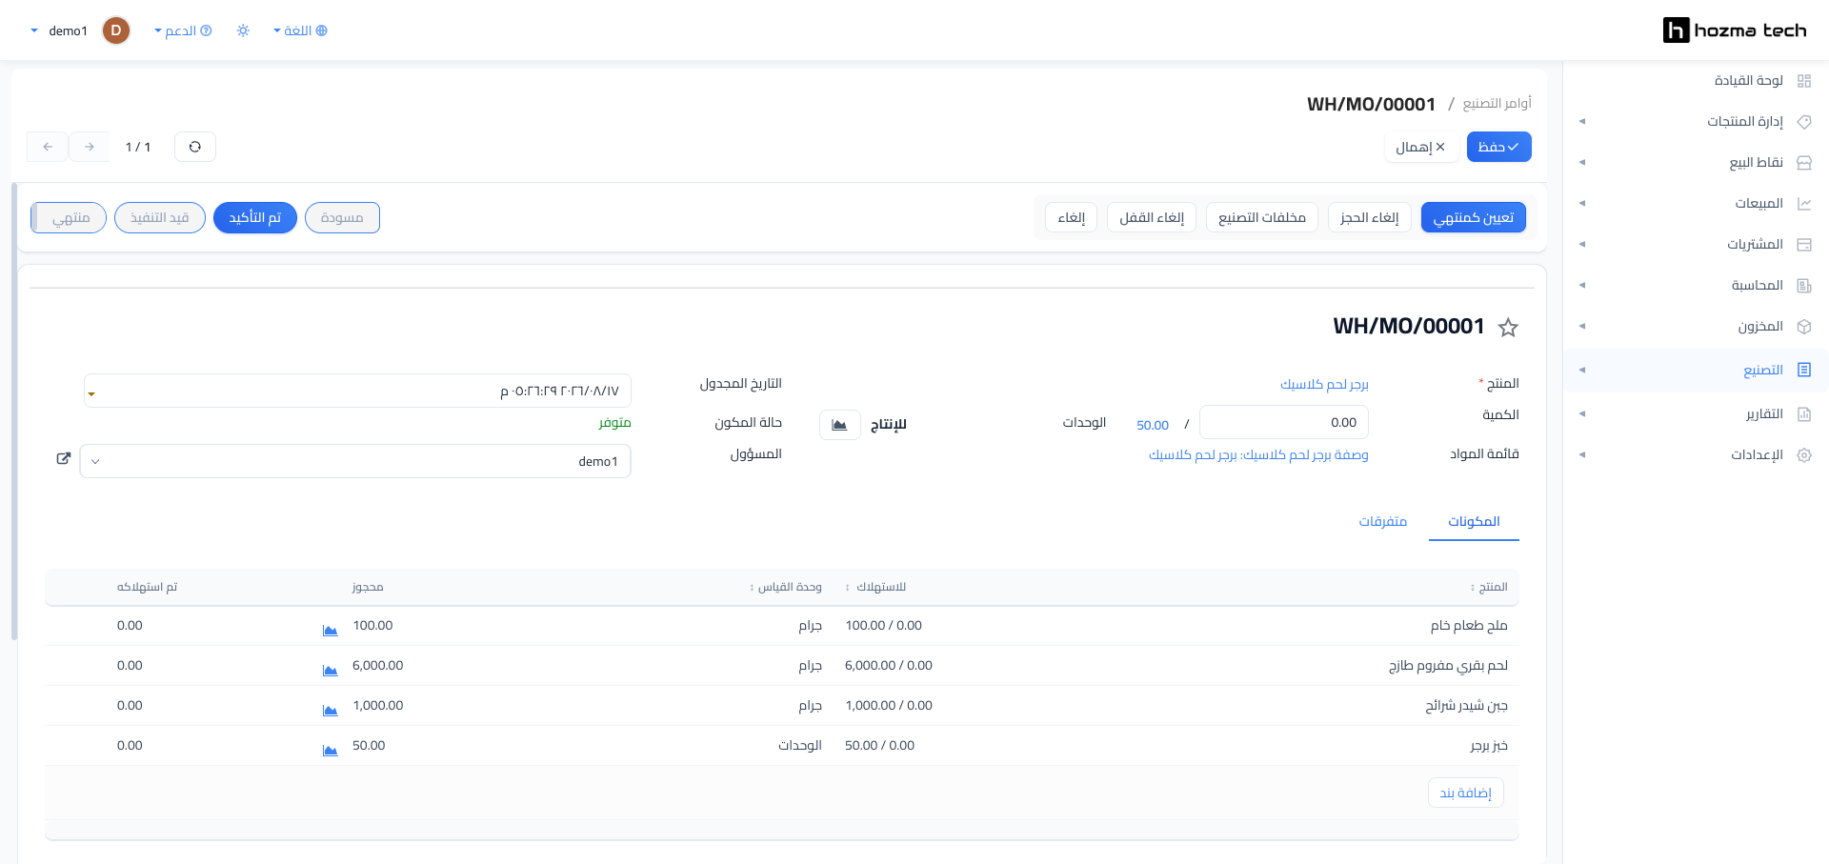Reload the record with refresh icon
1829x864 pixels.
tap(195, 147)
